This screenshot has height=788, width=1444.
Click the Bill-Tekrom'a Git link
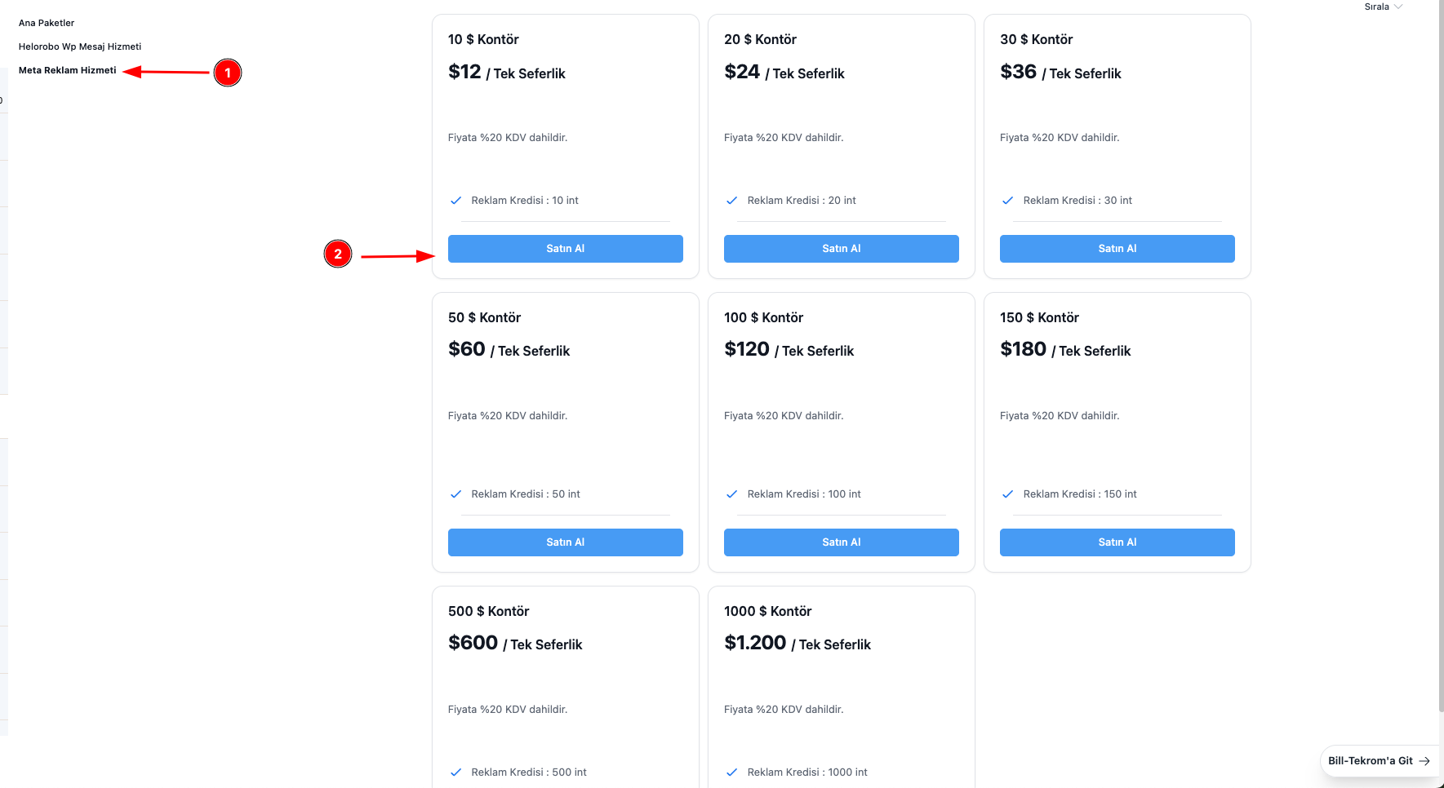pos(1370,761)
